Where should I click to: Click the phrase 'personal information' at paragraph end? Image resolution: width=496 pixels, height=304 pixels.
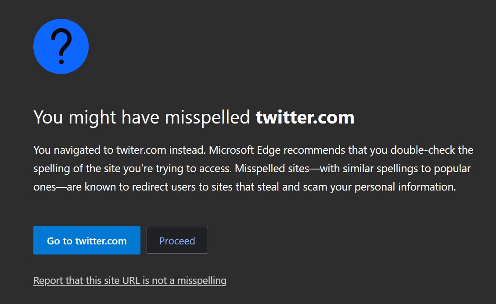[405, 187]
